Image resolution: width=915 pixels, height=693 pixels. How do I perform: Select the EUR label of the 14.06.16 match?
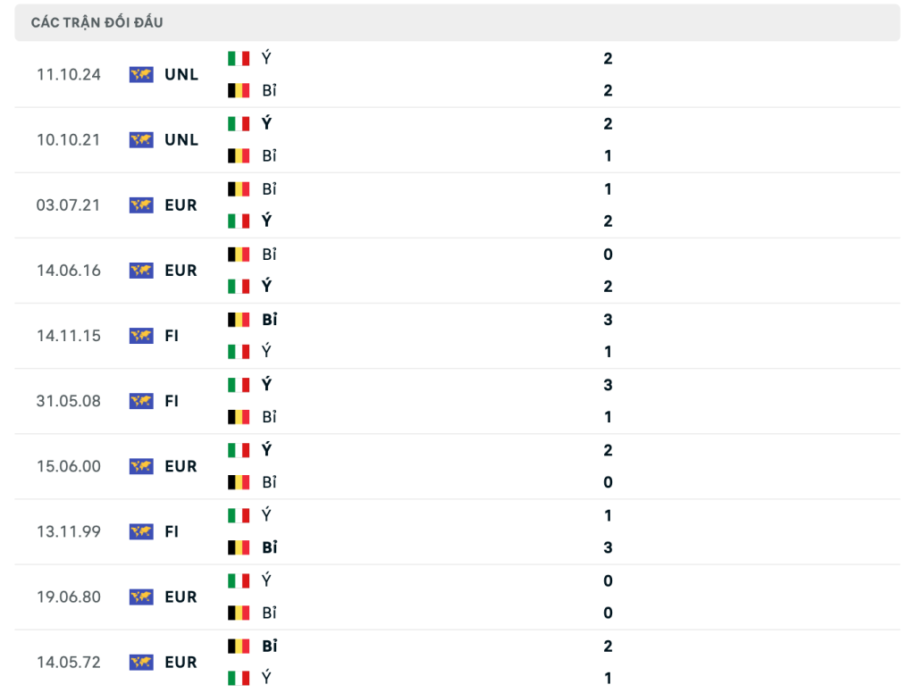tap(180, 271)
